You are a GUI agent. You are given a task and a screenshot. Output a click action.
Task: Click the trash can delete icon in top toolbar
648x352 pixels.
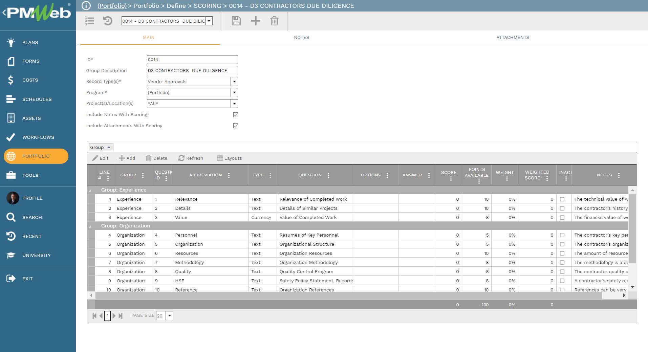[x=274, y=21]
